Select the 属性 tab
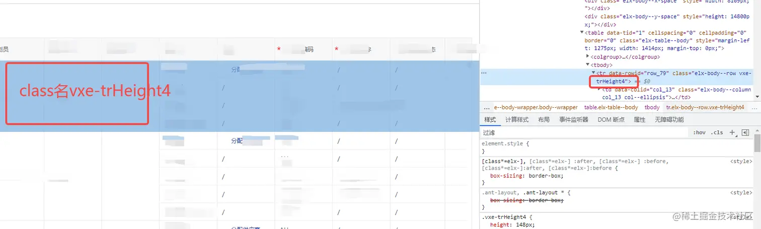 639,120
